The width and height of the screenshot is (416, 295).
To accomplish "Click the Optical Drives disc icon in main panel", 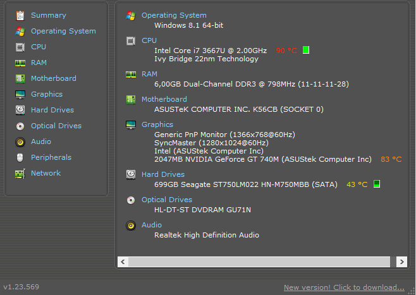I will (131, 200).
